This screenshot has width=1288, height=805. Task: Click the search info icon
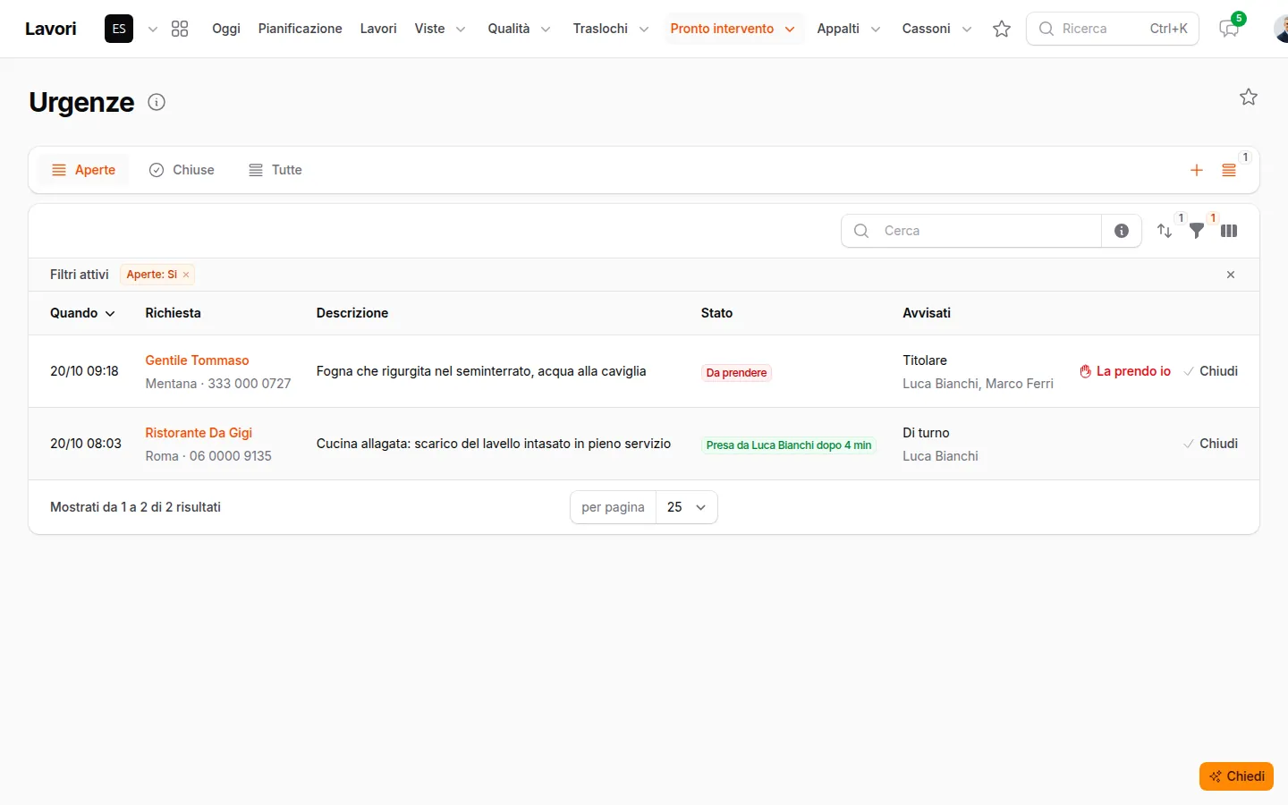(x=1122, y=231)
